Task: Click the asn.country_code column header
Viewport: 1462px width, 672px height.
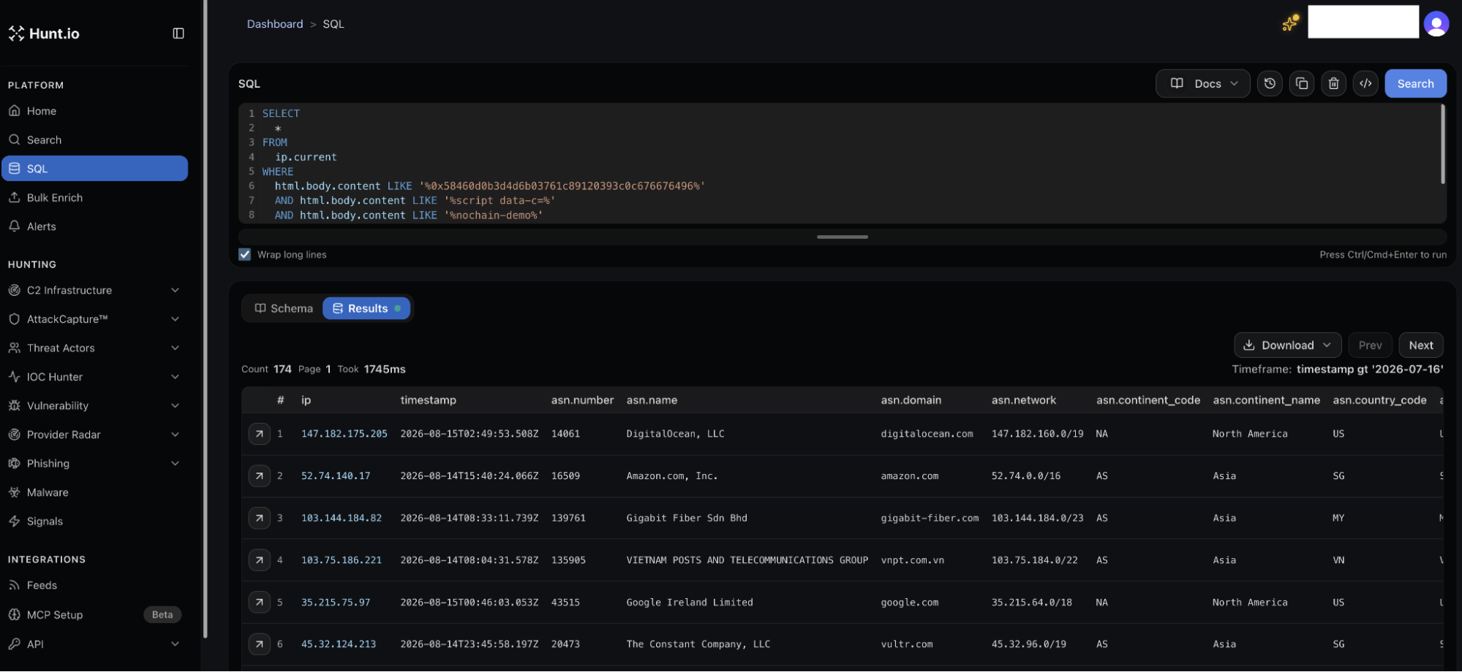Action: (x=1379, y=400)
